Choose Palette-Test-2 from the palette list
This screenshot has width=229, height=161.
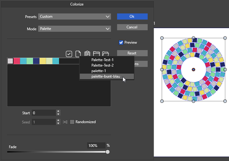[107, 65]
